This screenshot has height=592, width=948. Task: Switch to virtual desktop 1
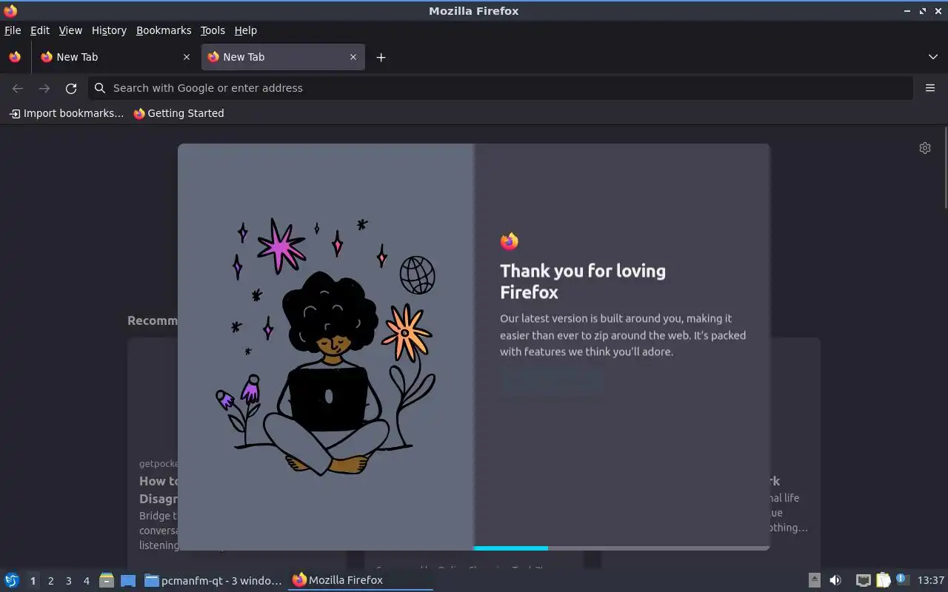(x=33, y=581)
